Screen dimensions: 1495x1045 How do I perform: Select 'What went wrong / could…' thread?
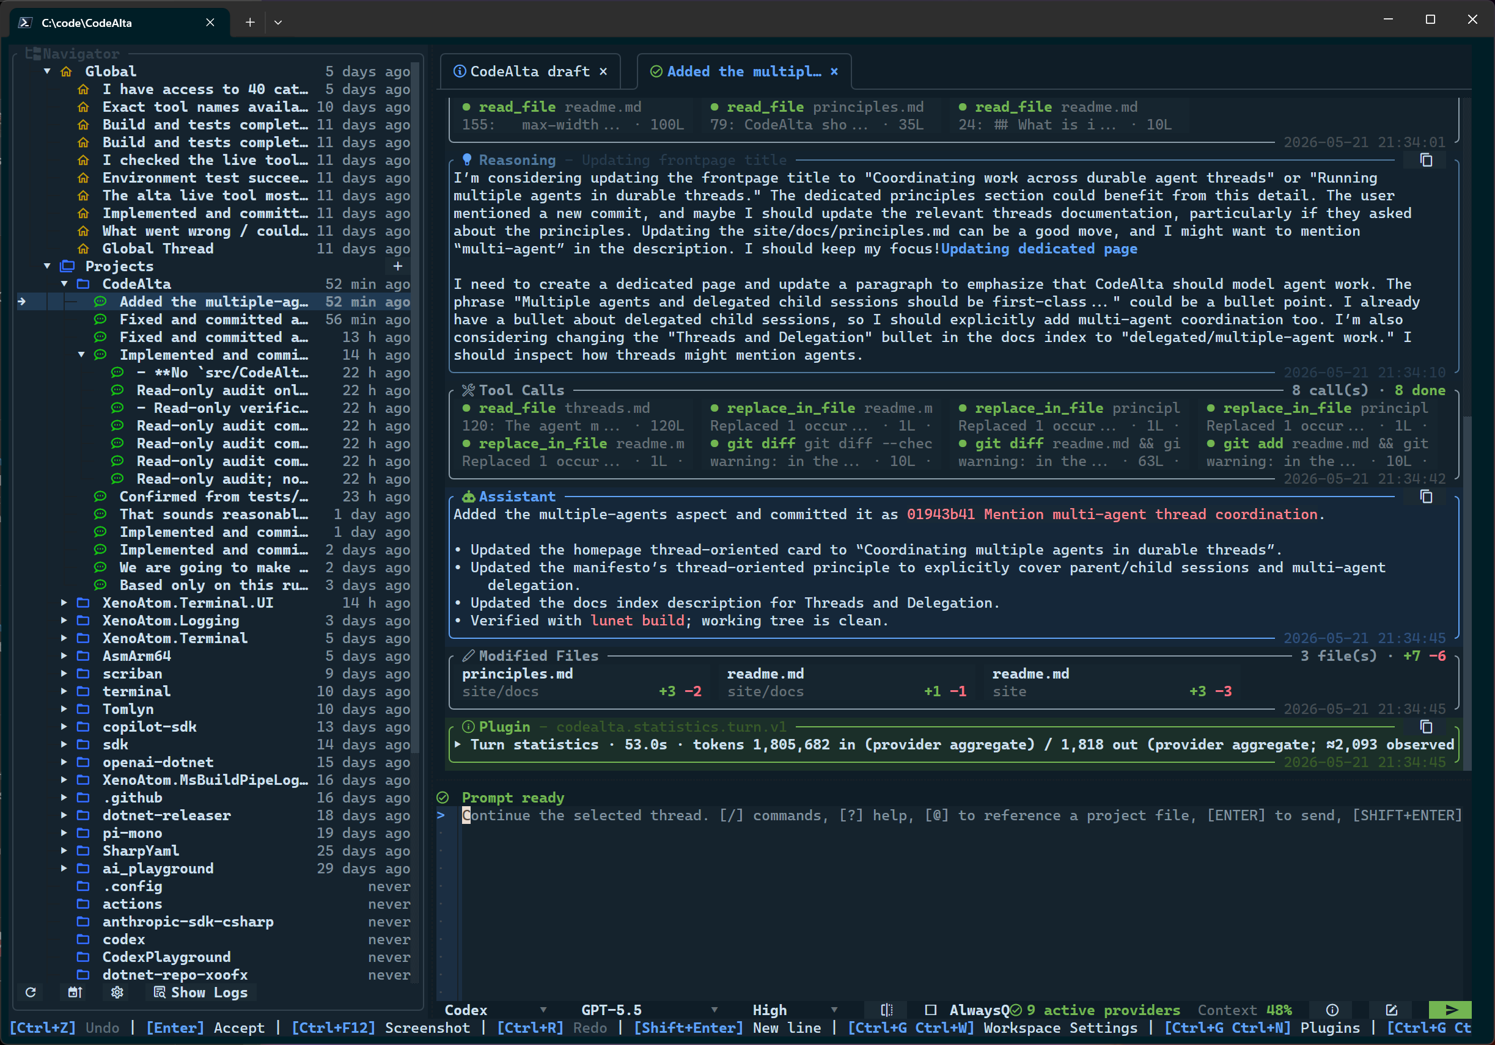pyautogui.click(x=205, y=231)
